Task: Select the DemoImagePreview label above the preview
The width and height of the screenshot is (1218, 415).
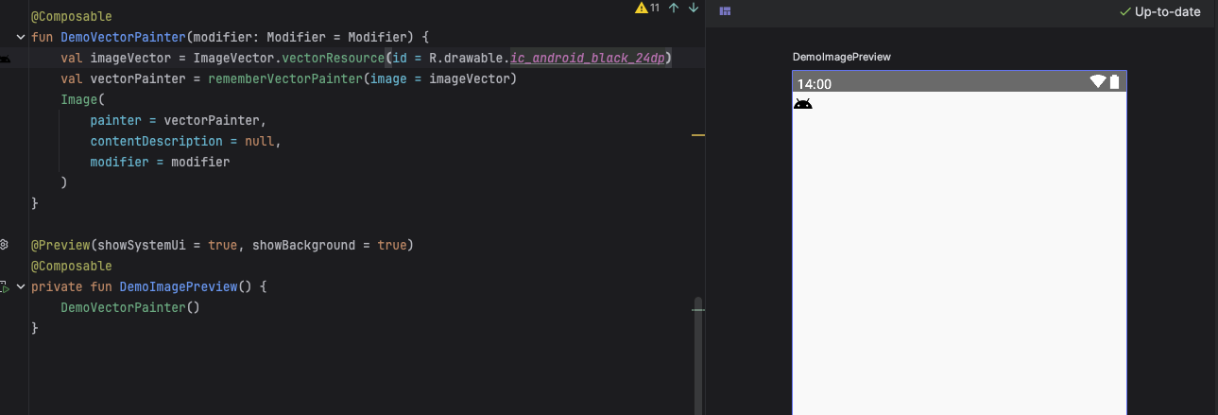Action: [841, 58]
